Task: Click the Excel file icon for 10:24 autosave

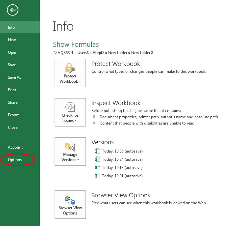Action: coord(97,159)
